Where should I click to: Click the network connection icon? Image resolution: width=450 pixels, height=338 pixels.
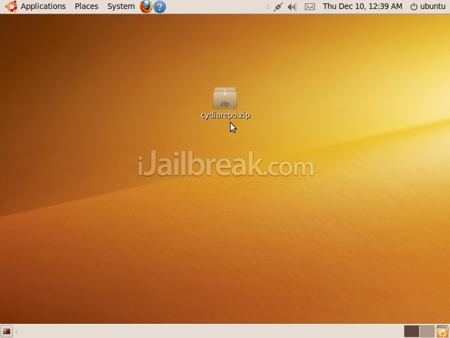[x=277, y=7]
